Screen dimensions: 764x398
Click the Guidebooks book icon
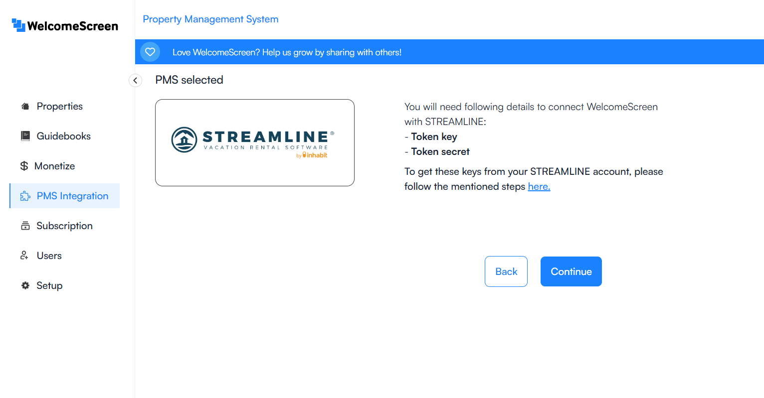pyautogui.click(x=25, y=136)
